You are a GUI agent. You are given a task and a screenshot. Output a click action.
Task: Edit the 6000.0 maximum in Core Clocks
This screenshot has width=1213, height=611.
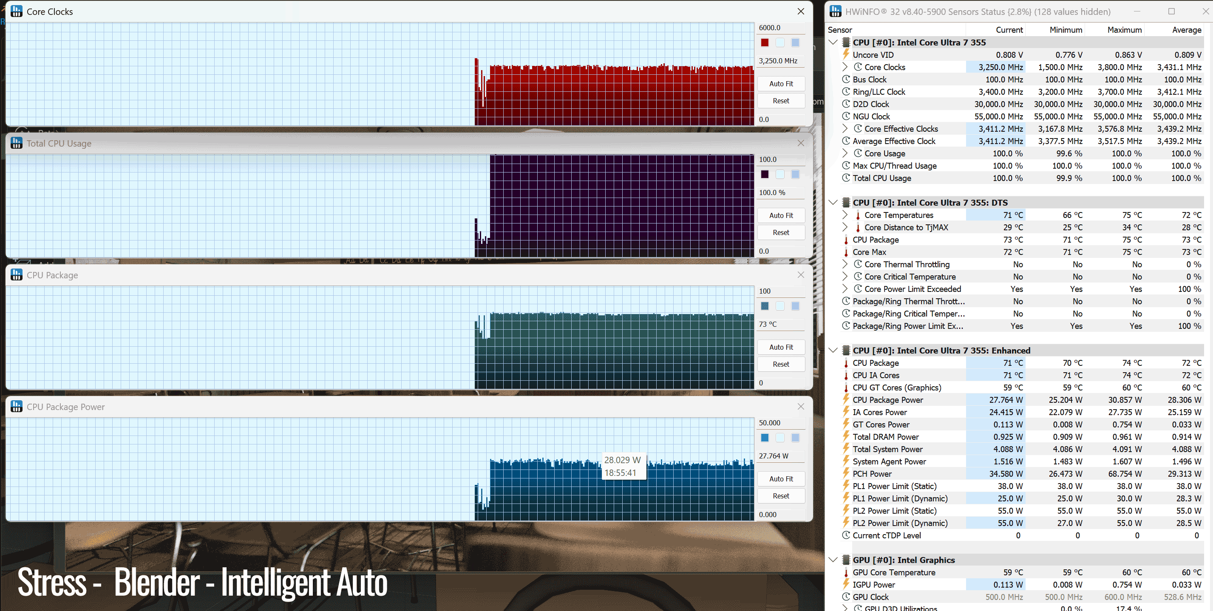pyautogui.click(x=781, y=28)
